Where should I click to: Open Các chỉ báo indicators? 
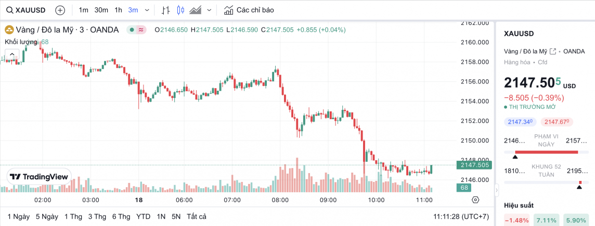[249, 10]
